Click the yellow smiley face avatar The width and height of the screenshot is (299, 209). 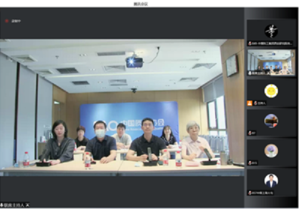point(271,91)
